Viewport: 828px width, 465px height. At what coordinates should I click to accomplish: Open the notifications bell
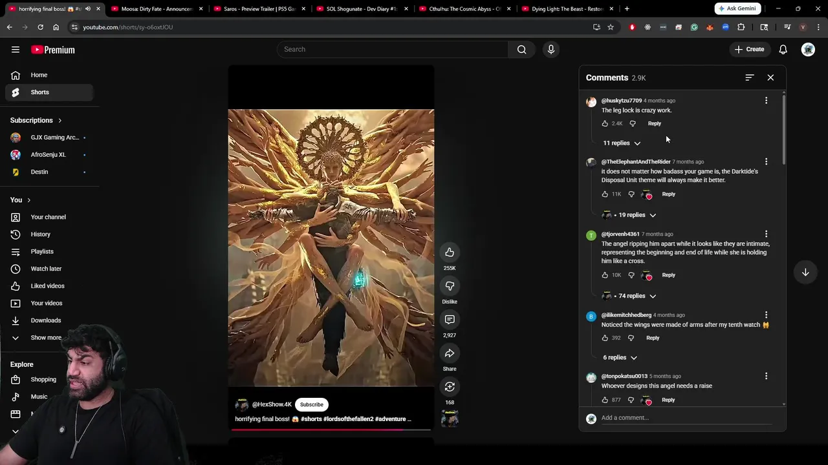tap(783, 49)
